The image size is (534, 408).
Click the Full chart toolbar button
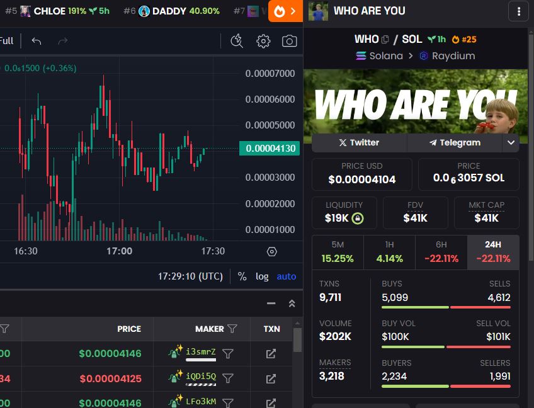(6, 41)
